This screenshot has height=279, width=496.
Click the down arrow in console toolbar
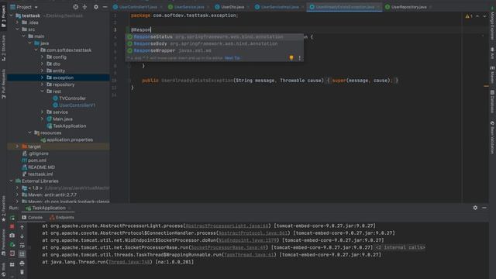pyautogui.click(x=22, y=236)
